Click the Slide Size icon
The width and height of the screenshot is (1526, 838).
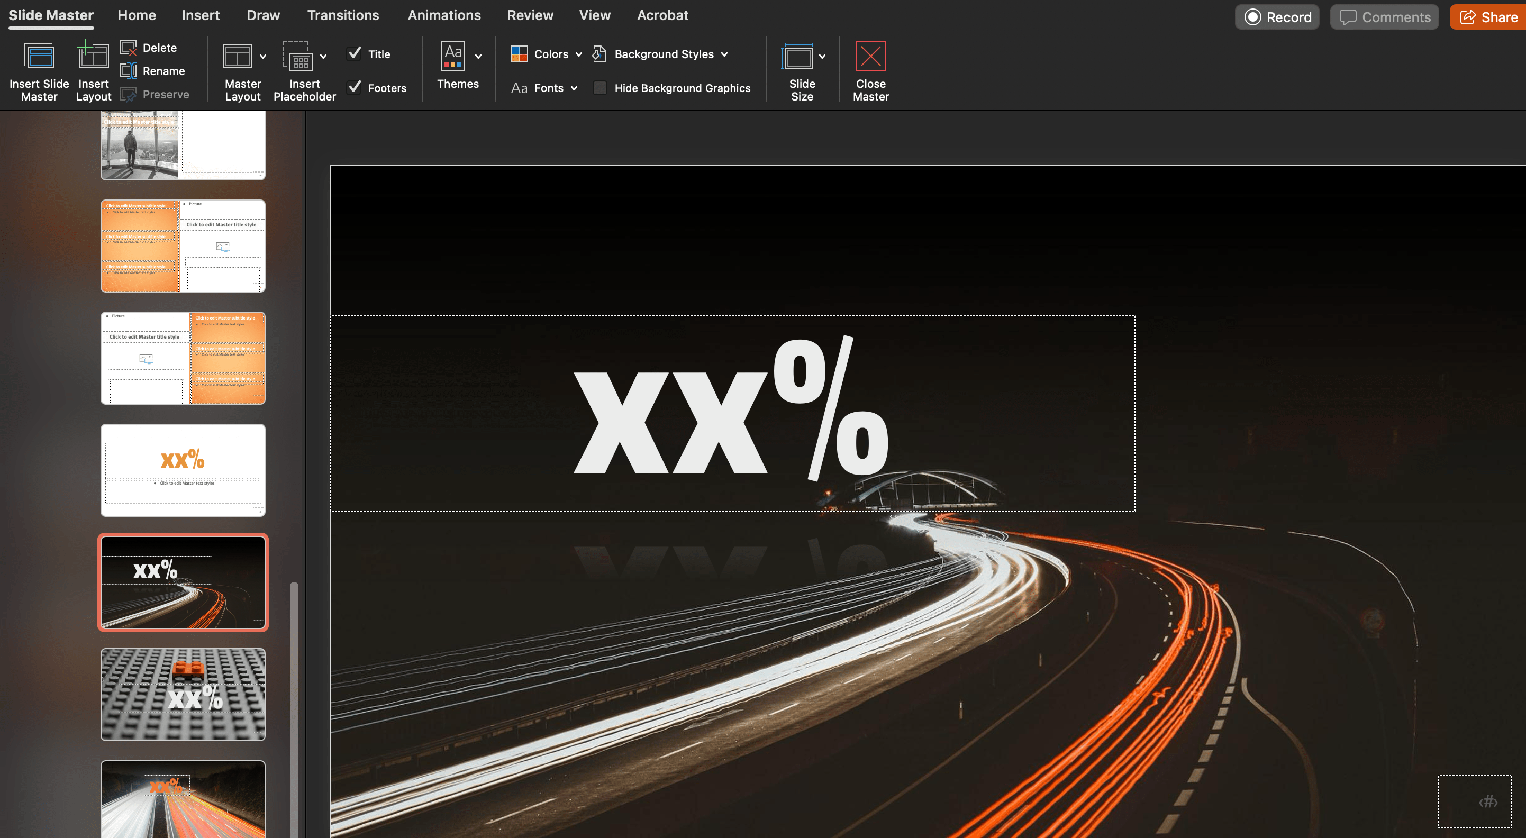797,58
